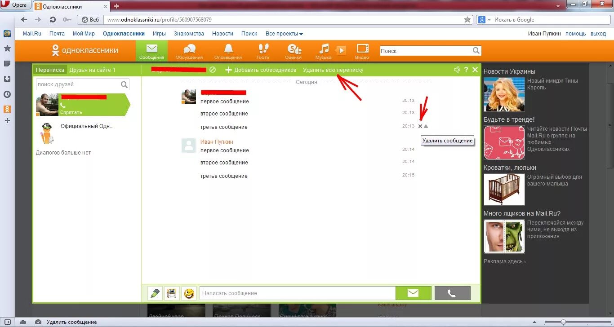Open Видео film icon

click(362, 51)
